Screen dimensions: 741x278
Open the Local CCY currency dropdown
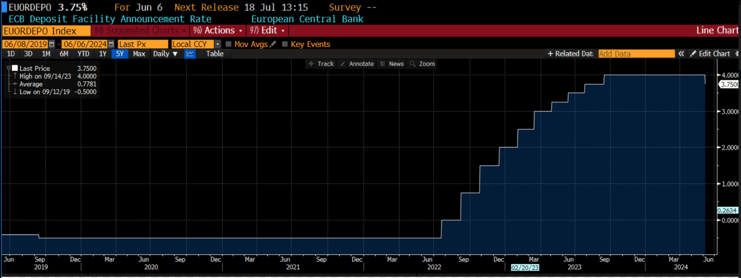(x=196, y=44)
